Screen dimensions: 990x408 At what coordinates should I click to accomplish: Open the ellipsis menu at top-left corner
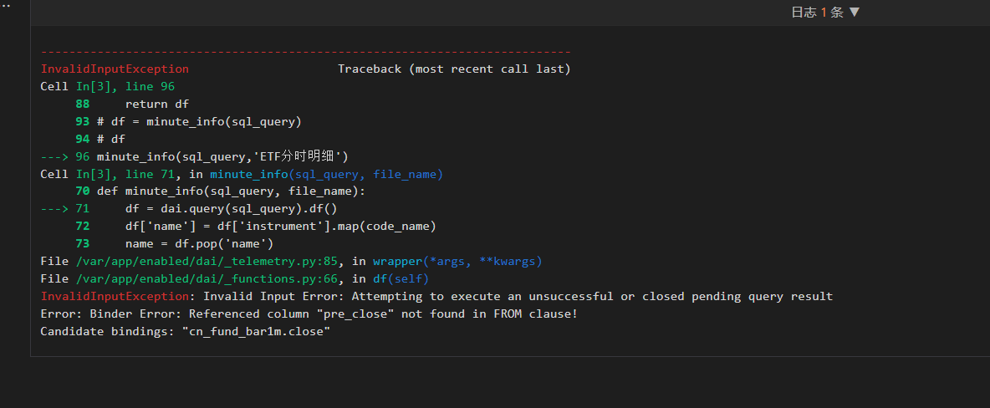[5, 5]
